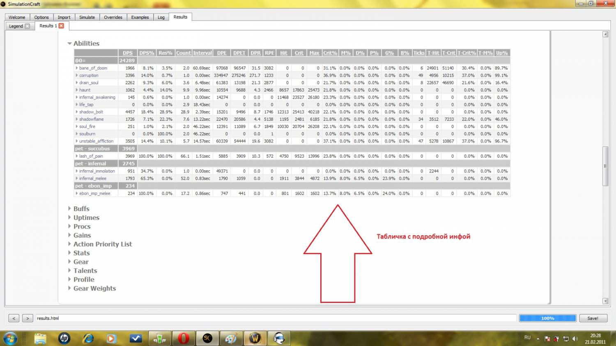Expand the Stats section

pos(69,253)
